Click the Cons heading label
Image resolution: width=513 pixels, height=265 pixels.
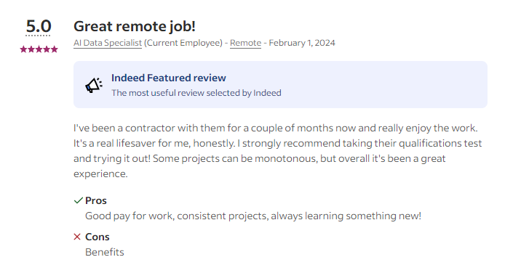pyautogui.click(x=98, y=237)
